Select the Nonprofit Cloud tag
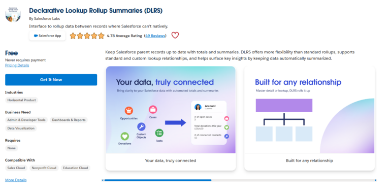 pos(44,168)
